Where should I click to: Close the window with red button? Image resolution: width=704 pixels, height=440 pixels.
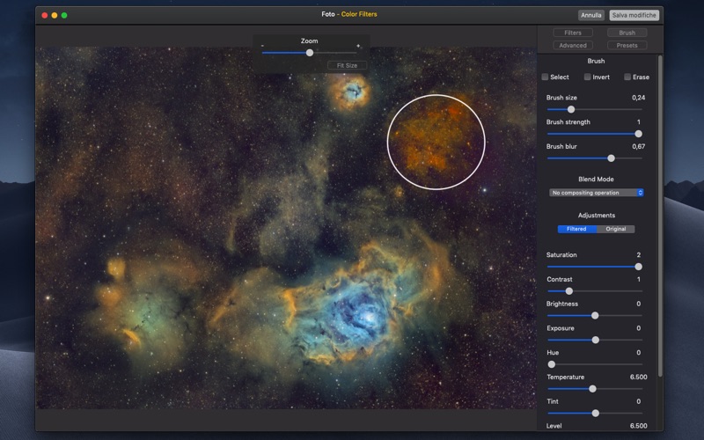(45, 15)
